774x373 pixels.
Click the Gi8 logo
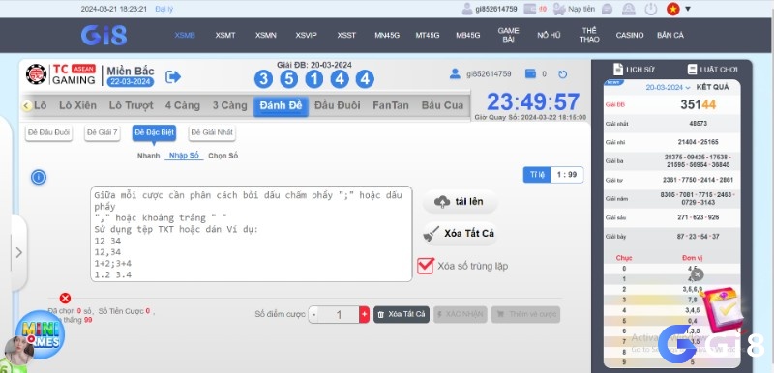[x=104, y=36]
